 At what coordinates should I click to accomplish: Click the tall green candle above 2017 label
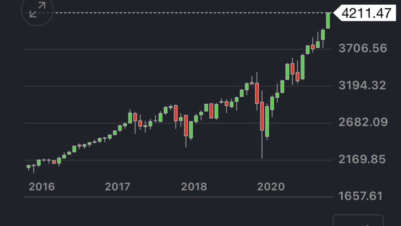pyautogui.click(x=130, y=118)
